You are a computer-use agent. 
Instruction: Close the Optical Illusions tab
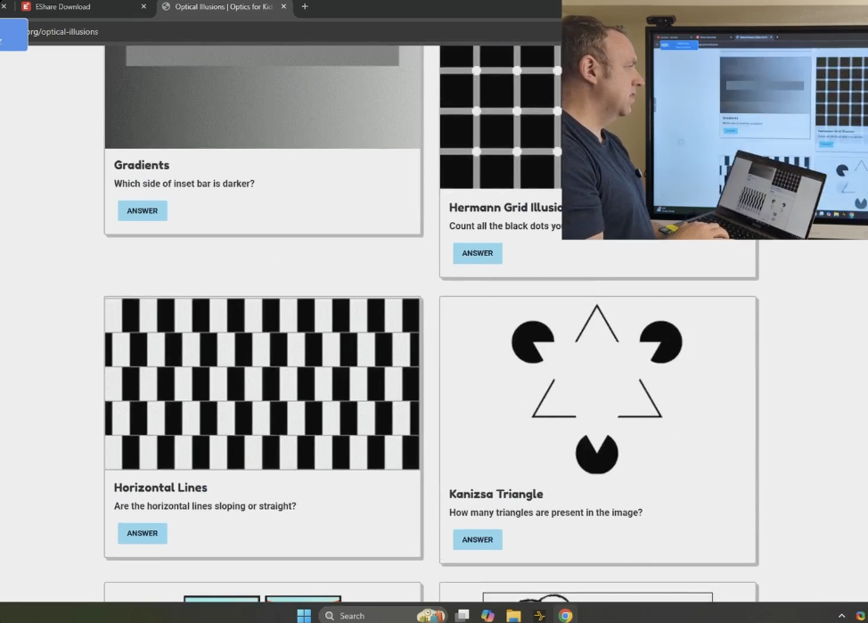coord(284,7)
